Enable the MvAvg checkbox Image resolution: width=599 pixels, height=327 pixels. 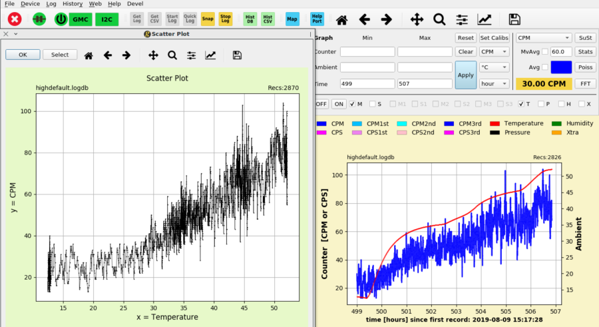(x=545, y=52)
